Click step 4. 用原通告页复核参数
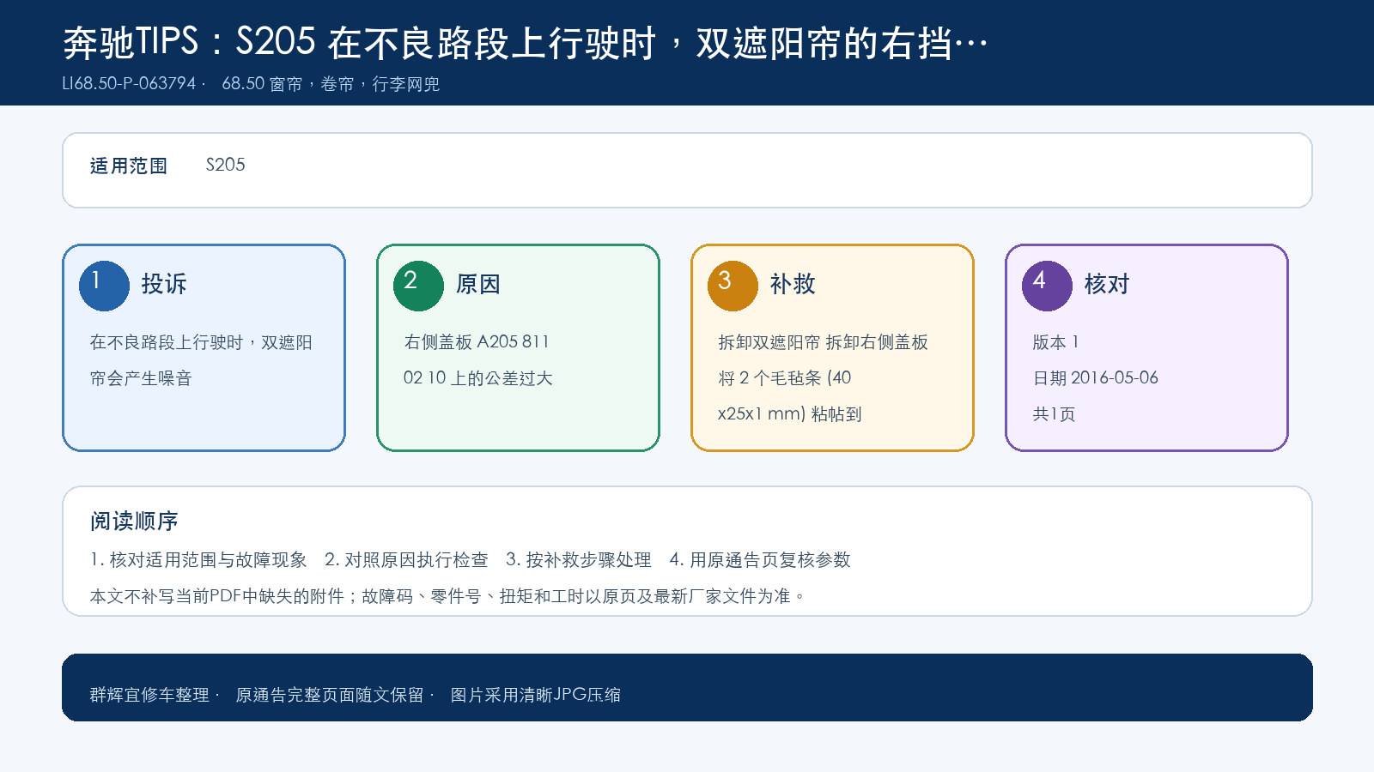Image resolution: width=1374 pixels, height=772 pixels. click(760, 560)
